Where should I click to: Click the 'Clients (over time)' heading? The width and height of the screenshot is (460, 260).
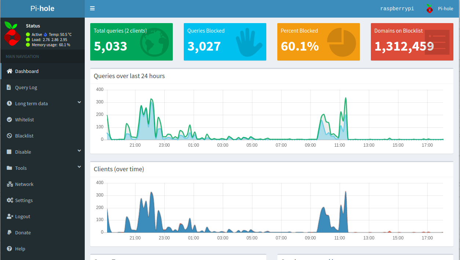pyautogui.click(x=119, y=169)
